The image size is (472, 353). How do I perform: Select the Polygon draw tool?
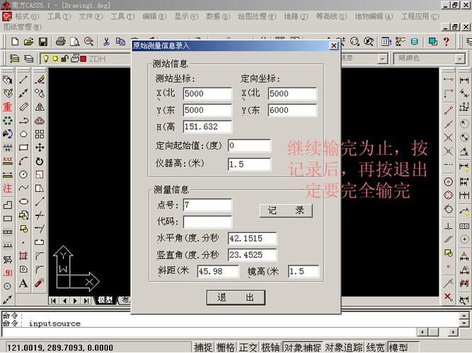23,134
